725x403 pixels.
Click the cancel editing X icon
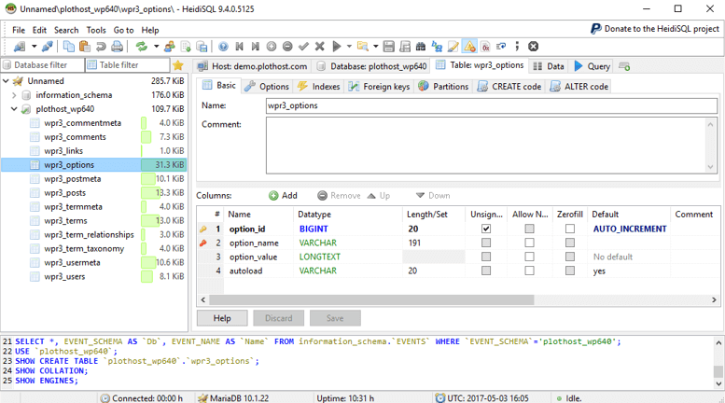[319, 47]
